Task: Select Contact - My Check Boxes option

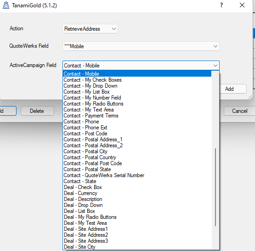Action: [x=137, y=80]
